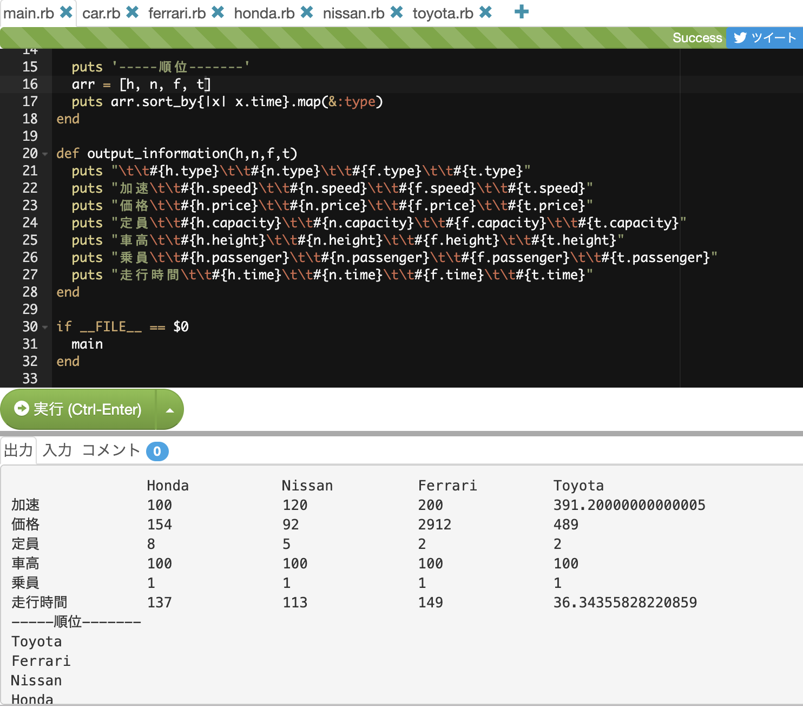Click the Success status label

coord(697,38)
